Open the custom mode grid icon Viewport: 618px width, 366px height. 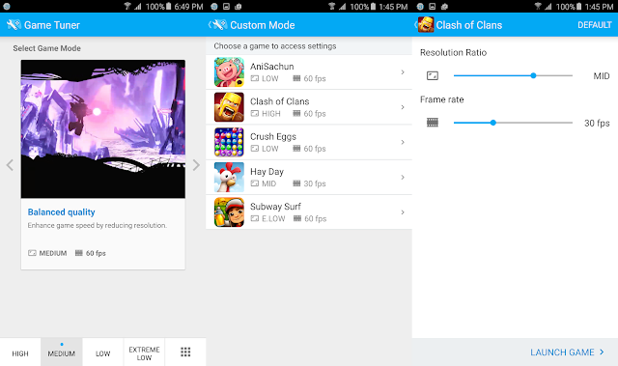click(185, 352)
